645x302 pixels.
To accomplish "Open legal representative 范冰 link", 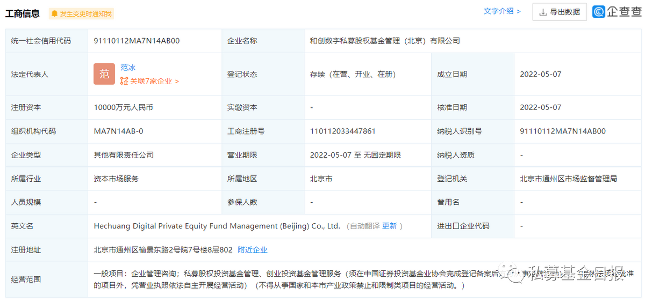I will click(128, 68).
